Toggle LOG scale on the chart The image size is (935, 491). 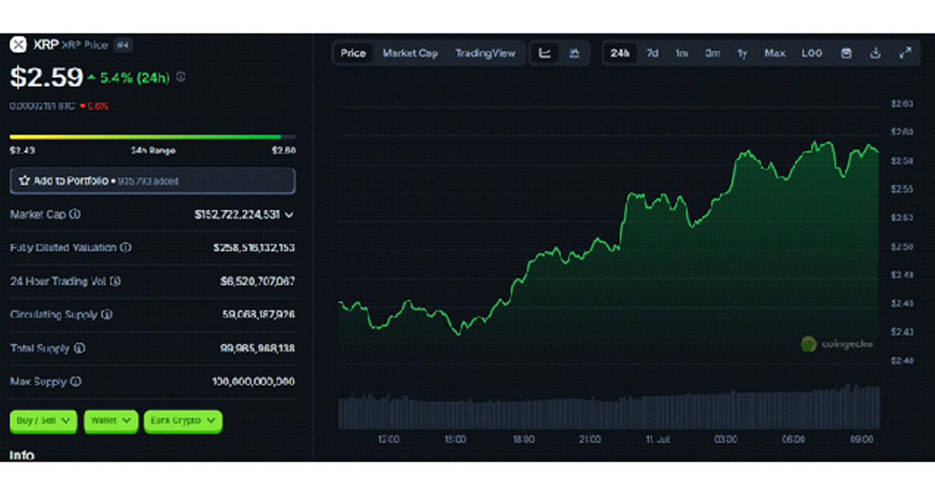(812, 53)
